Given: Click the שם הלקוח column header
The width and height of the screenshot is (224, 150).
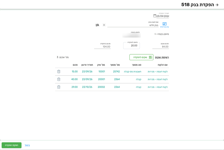Looking at the screenshot, I should (x=163, y=65).
